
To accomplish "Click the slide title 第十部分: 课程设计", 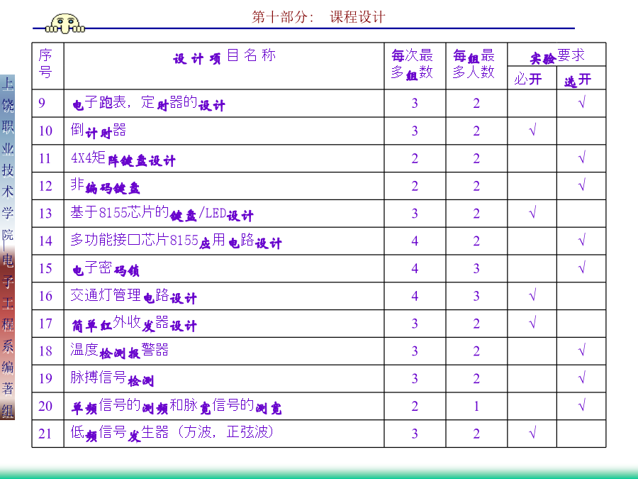I will [x=318, y=17].
